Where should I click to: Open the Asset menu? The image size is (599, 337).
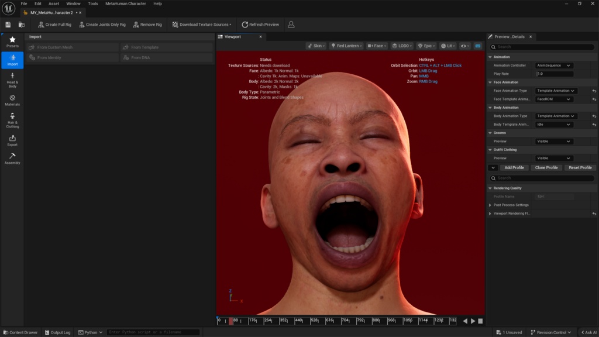[54, 4]
